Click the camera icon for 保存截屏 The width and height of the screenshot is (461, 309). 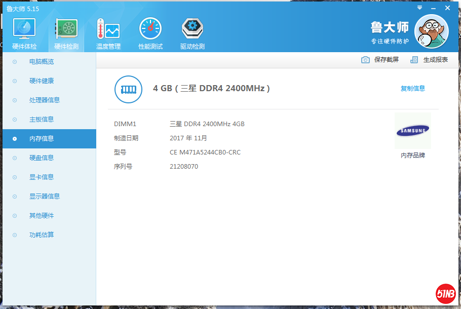tap(365, 60)
